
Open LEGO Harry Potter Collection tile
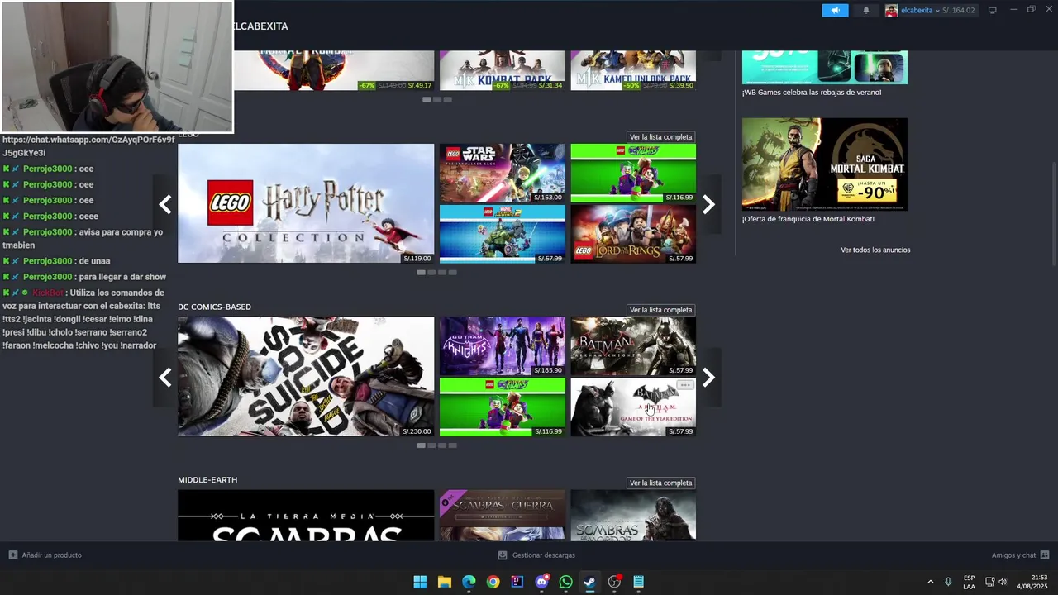[x=306, y=204]
